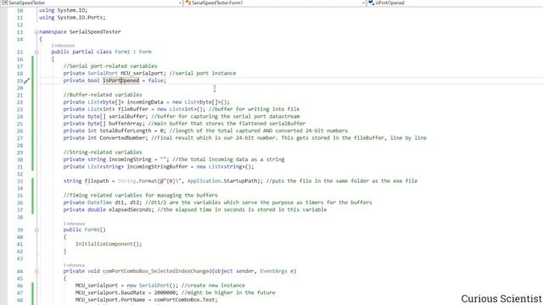Click the ConvertedNumber variable name
The width and height of the screenshot is (543, 305).
[x=122, y=138]
